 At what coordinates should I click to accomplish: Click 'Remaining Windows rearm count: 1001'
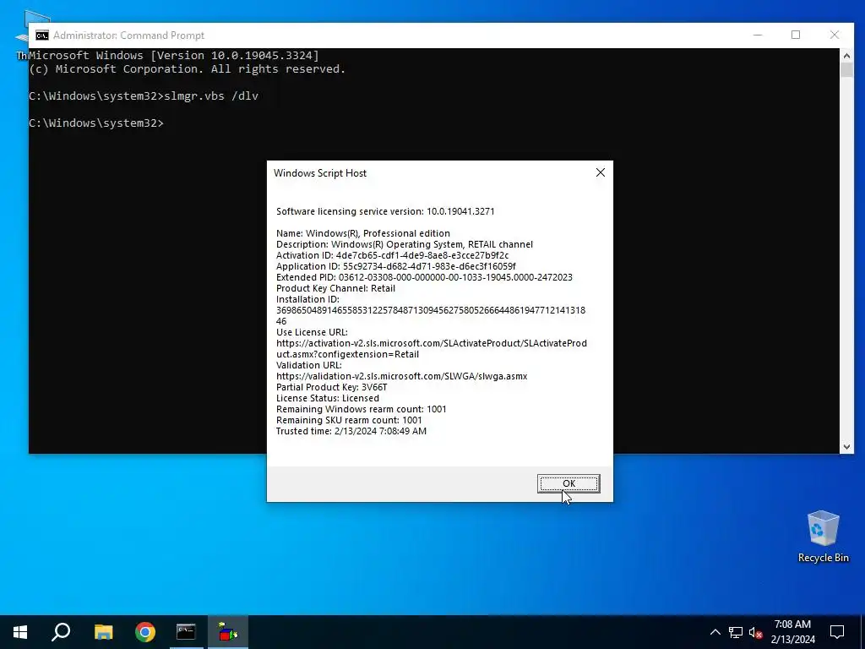coord(362,409)
